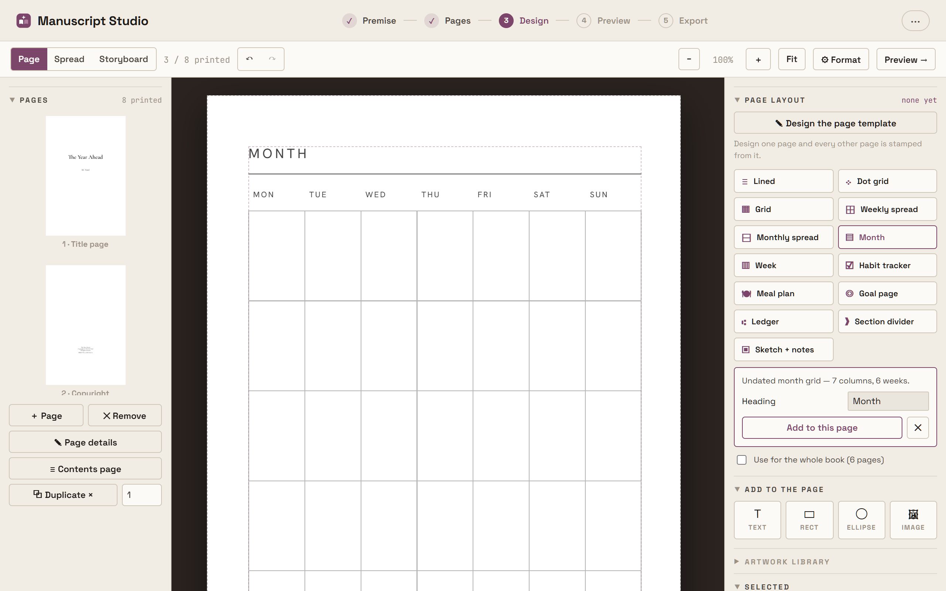Viewport: 946px width, 591px height.
Task: Zoom in with the plus button
Action: 758,59
